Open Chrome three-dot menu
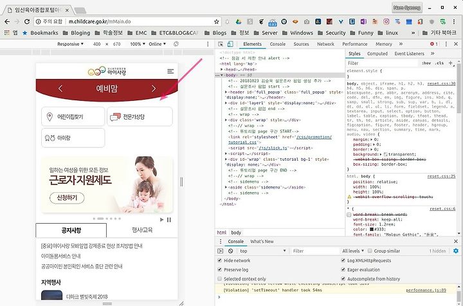This screenshot has height=306, width=463. click(x=454, y=22)
